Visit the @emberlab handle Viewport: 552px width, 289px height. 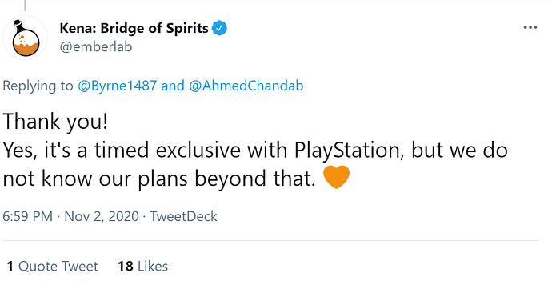click(x=96, y=47)
